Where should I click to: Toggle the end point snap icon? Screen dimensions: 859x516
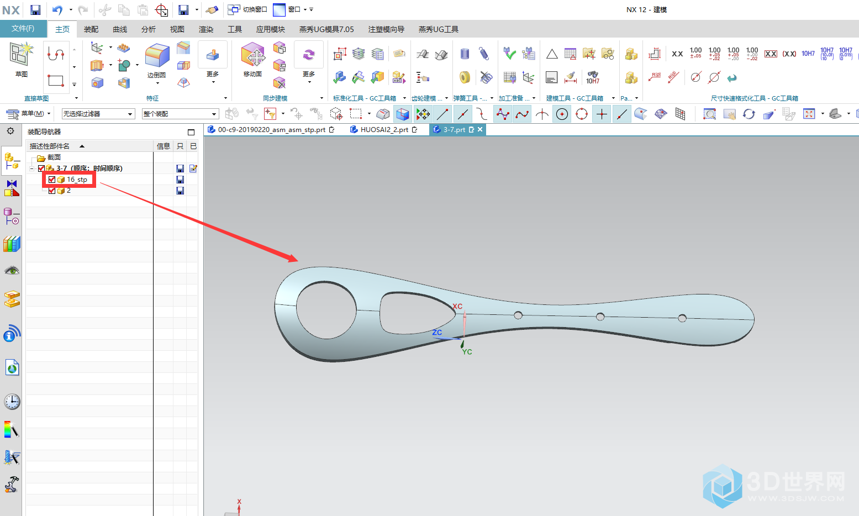(442, 114)
